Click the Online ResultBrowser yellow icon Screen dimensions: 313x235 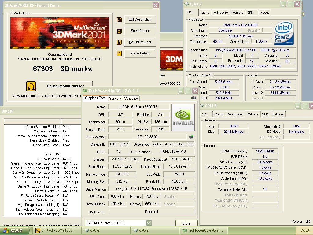click(x=31, y=86)
